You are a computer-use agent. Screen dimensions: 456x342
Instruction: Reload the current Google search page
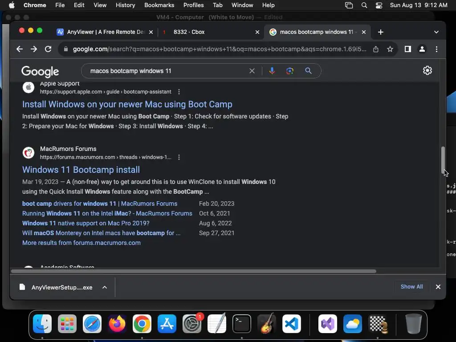tap(48, 49)
